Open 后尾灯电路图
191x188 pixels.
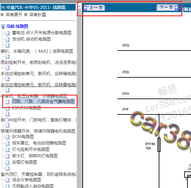click(25, 162)
